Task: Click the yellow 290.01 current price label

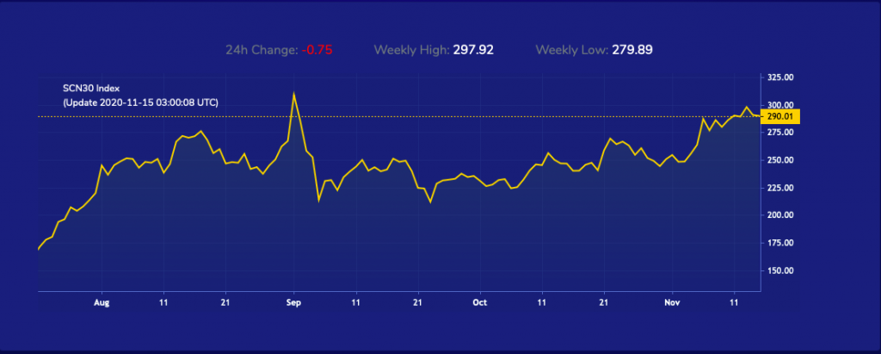Action: click(x=779, y=116)
